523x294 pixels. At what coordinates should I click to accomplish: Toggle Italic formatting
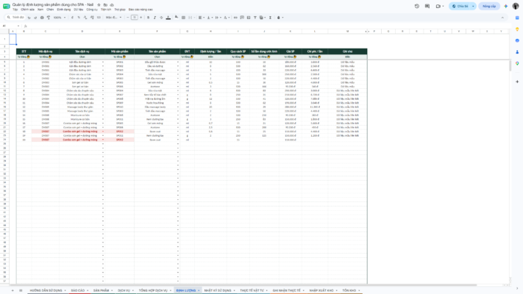tap(154, 18)
